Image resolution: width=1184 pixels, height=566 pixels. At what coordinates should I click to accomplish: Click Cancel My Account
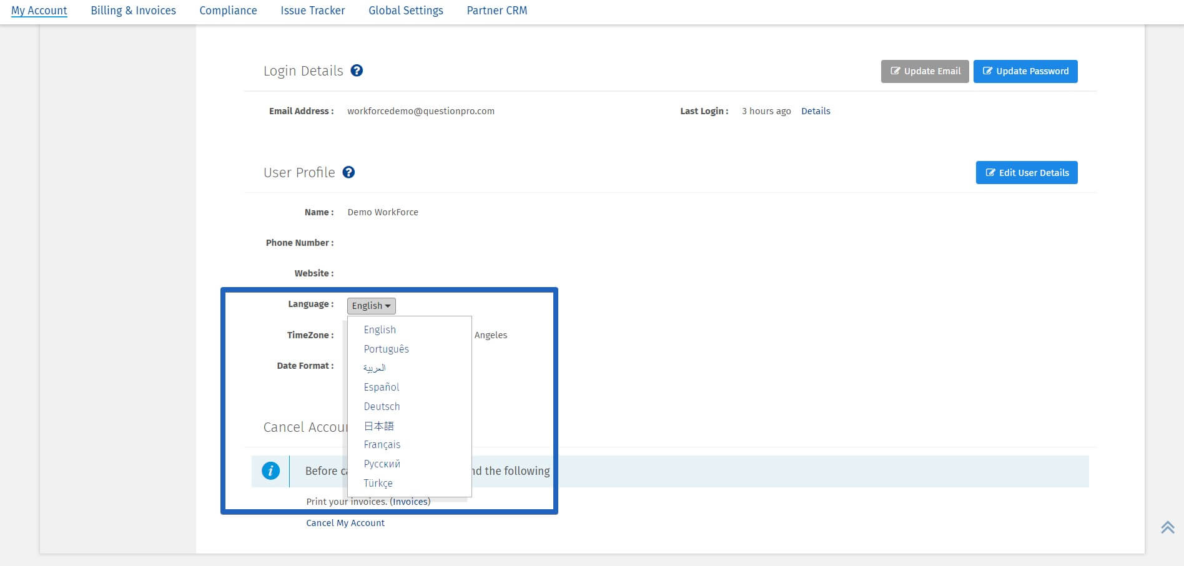coord(345,523)
